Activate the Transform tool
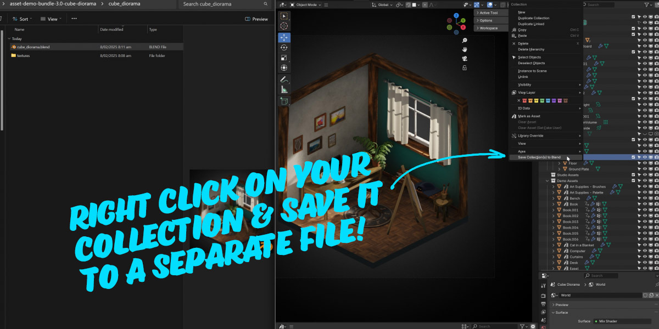The image size is (659, 329). 284,67
